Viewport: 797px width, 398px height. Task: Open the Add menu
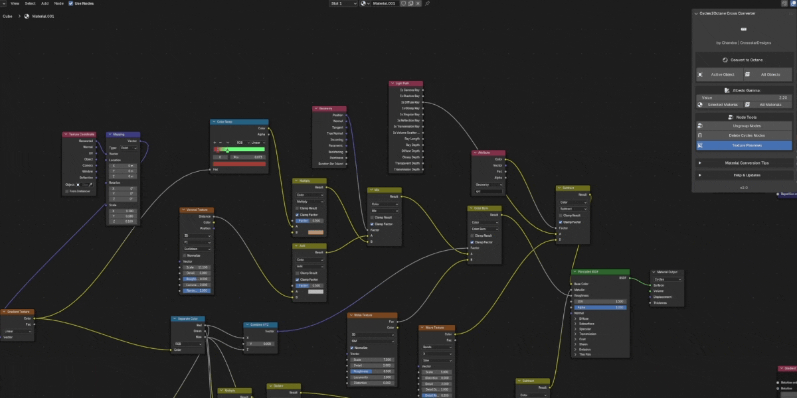[44, 3]
